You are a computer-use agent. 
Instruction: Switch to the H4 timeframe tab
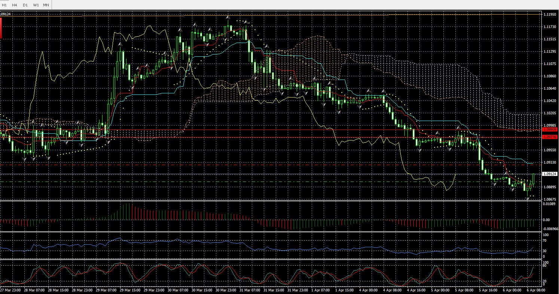coord(14,5)
